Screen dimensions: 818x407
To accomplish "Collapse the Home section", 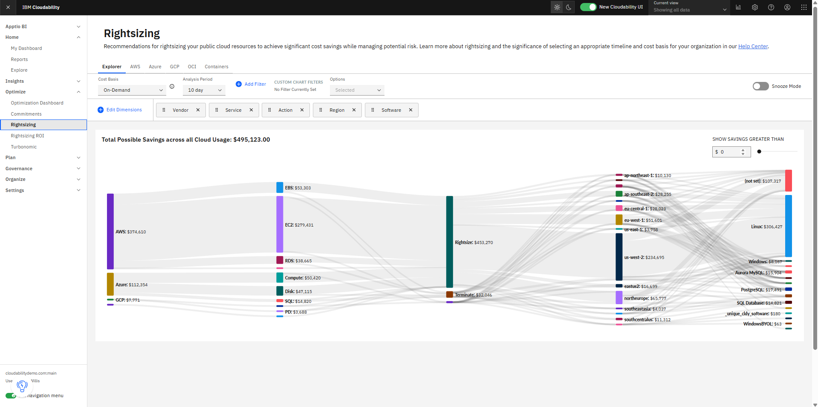I will point(43,37).
